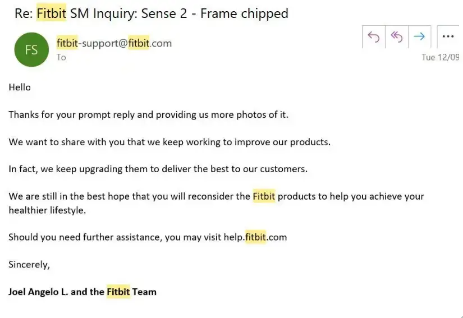This screenshot has height=318, width=463.
Task: Forward this email using the arrow icon
Action: pos(419,37)
